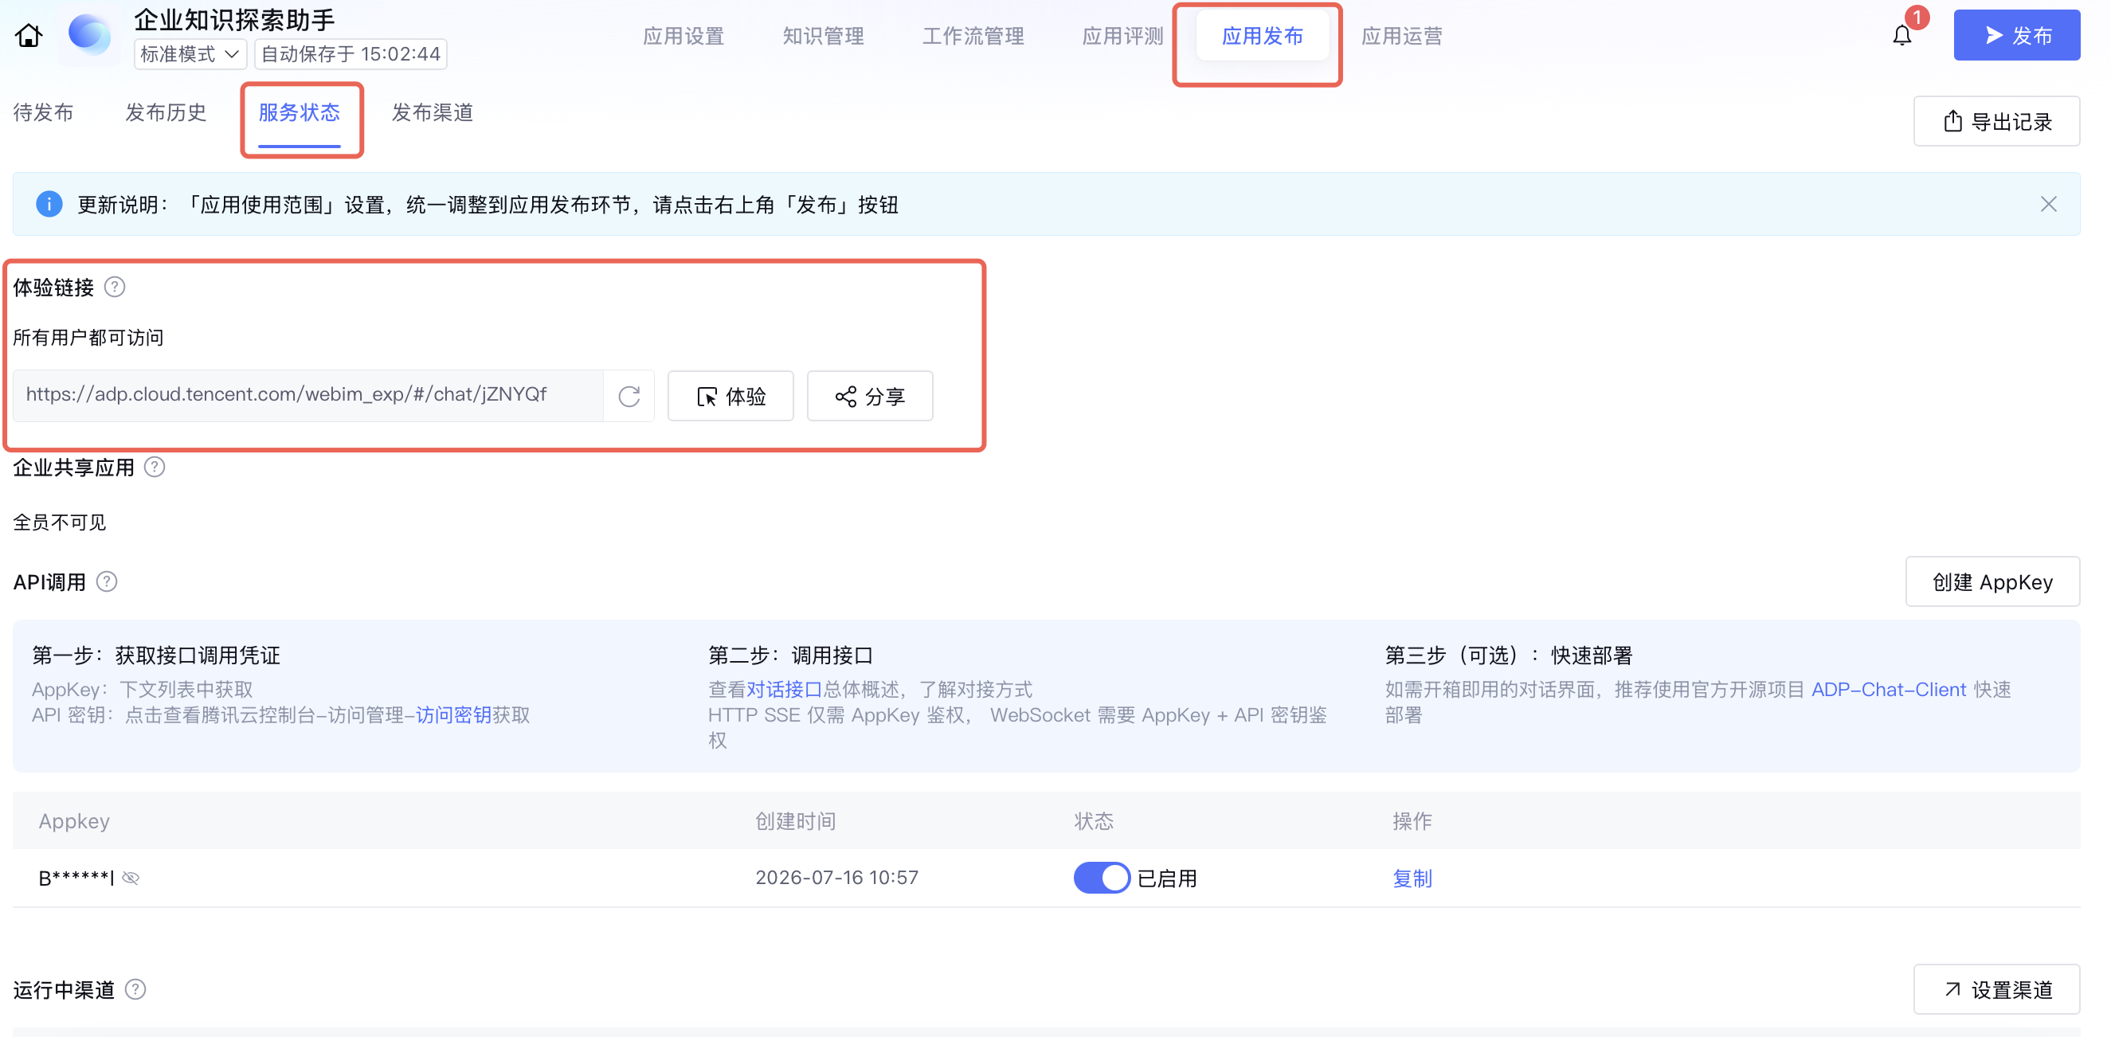
Task: Go to home via house icon
Action: [x=29, y=36]
